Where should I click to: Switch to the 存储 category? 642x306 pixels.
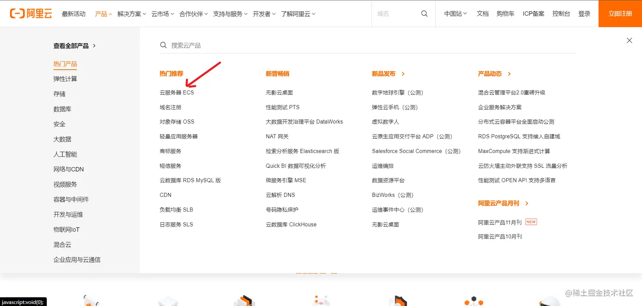click(x=59, y=94)
